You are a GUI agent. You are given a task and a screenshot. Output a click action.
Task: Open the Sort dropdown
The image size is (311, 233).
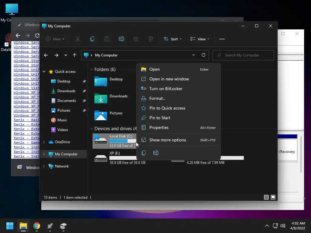click(173, 39)
